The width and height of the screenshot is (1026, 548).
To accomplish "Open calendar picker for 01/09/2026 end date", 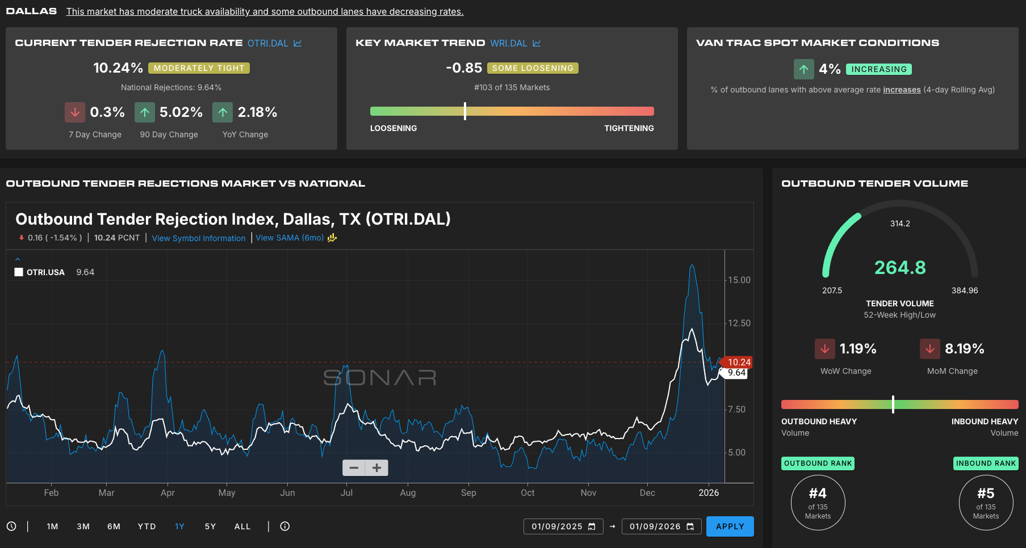I will coord(690,526).
